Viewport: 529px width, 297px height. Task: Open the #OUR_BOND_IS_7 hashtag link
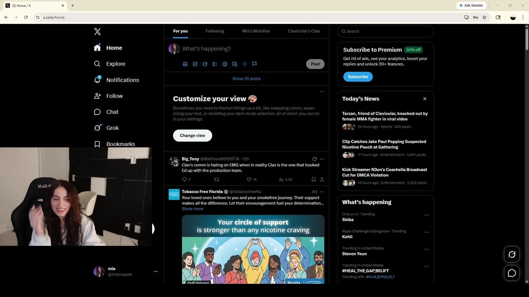pyautogui.click(x=380, y=277)
